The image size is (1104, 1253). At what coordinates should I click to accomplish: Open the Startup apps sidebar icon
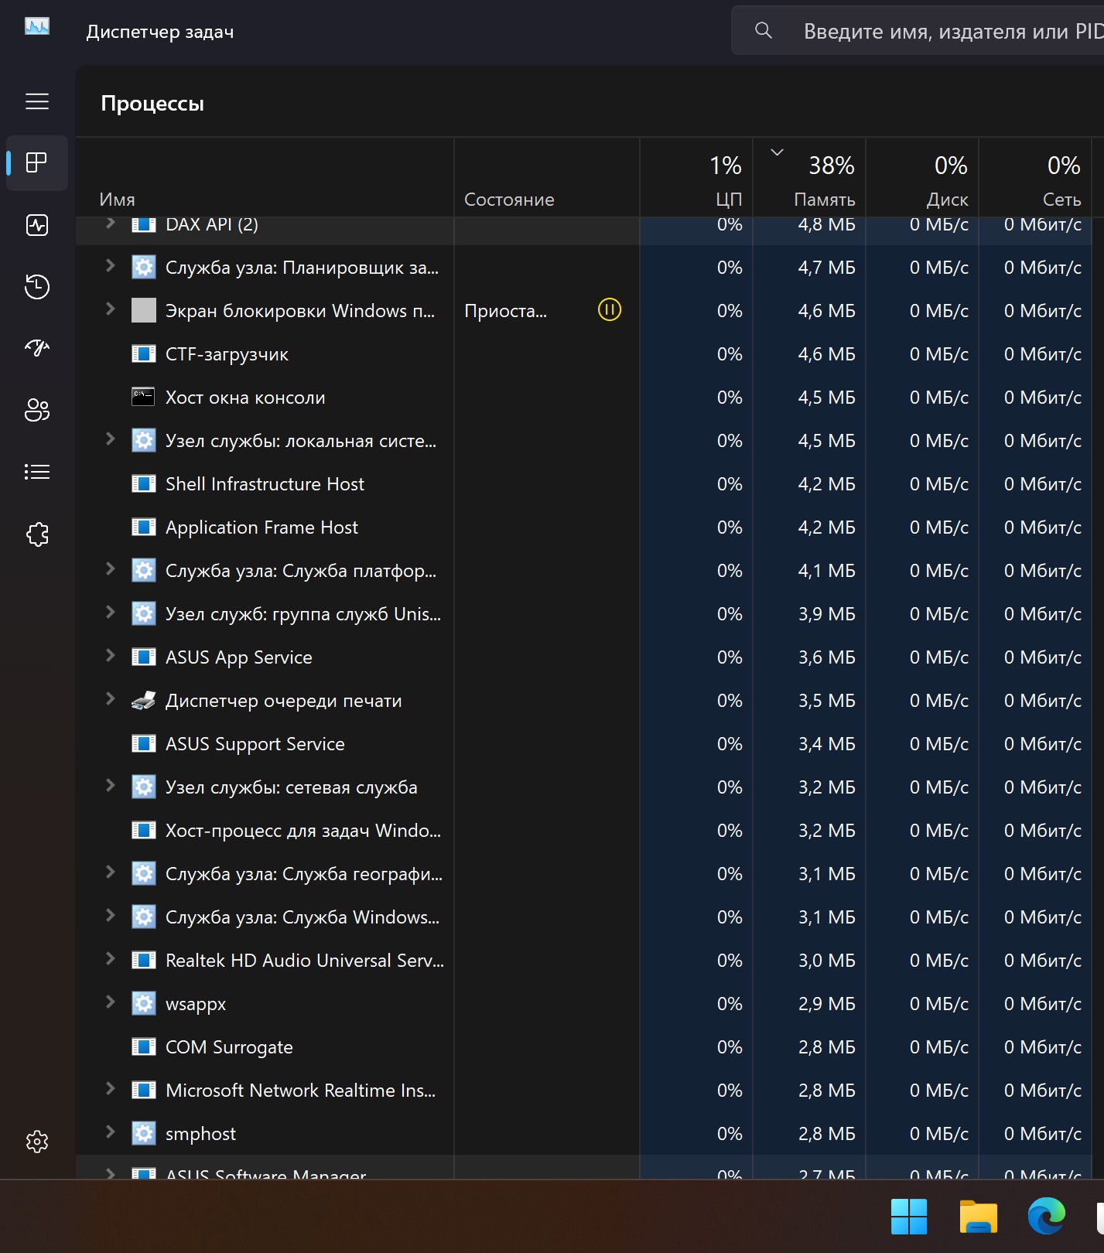click(37, 348)
